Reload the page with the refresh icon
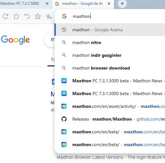This screenshot has width=165, height=163. [5, 16]
